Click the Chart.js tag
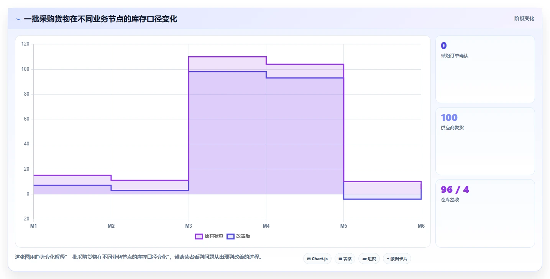 (317, 259)
